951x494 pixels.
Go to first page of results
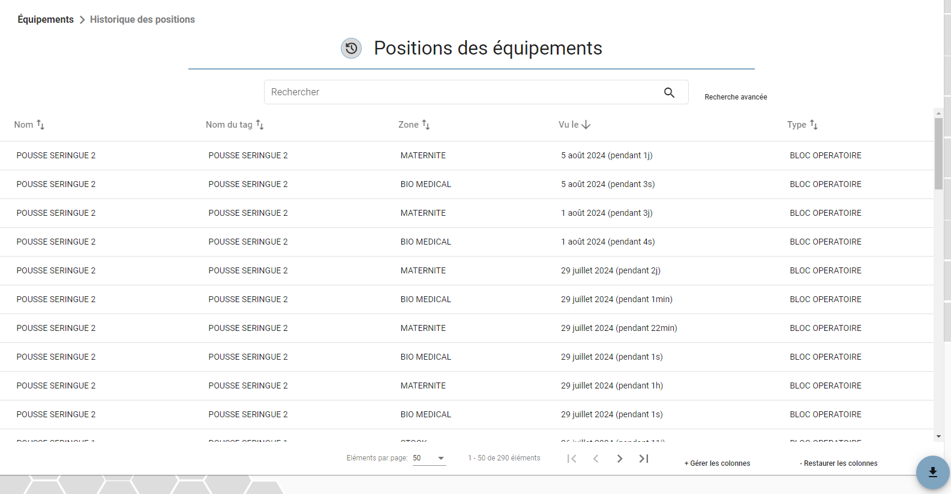coord(572,459)
